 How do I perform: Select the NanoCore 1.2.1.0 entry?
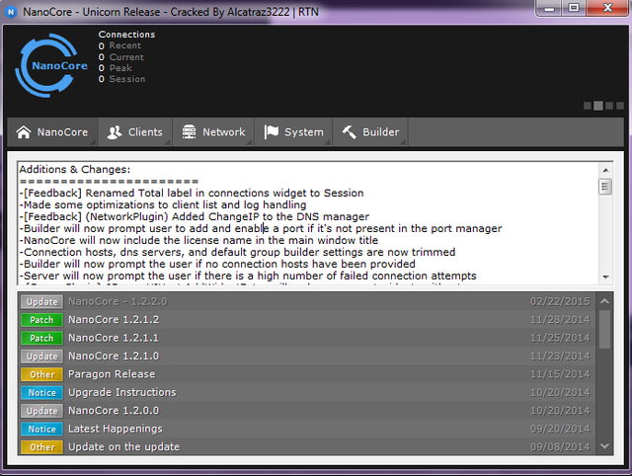[x=307, y=356]
